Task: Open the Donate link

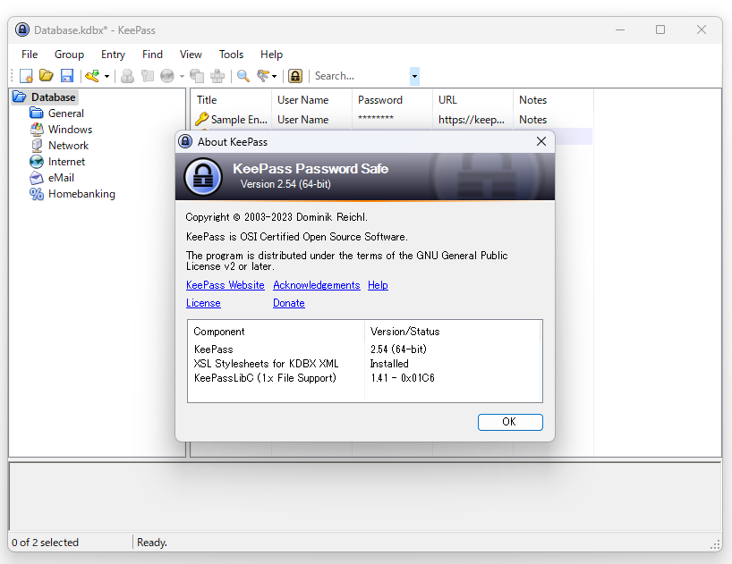Action: pyautogui.click(x=288, y=302)
